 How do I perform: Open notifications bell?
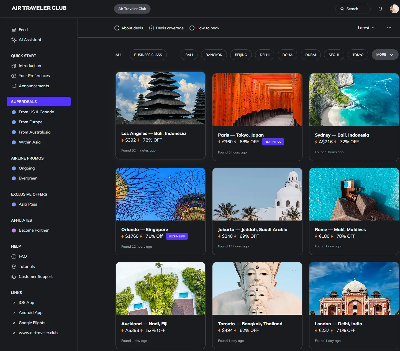click(380, 9)
